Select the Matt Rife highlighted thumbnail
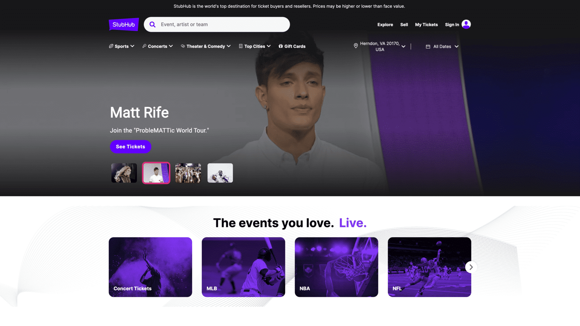 tap(156, 173)
